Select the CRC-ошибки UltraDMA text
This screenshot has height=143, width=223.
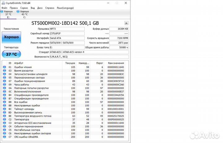(26, 137)
